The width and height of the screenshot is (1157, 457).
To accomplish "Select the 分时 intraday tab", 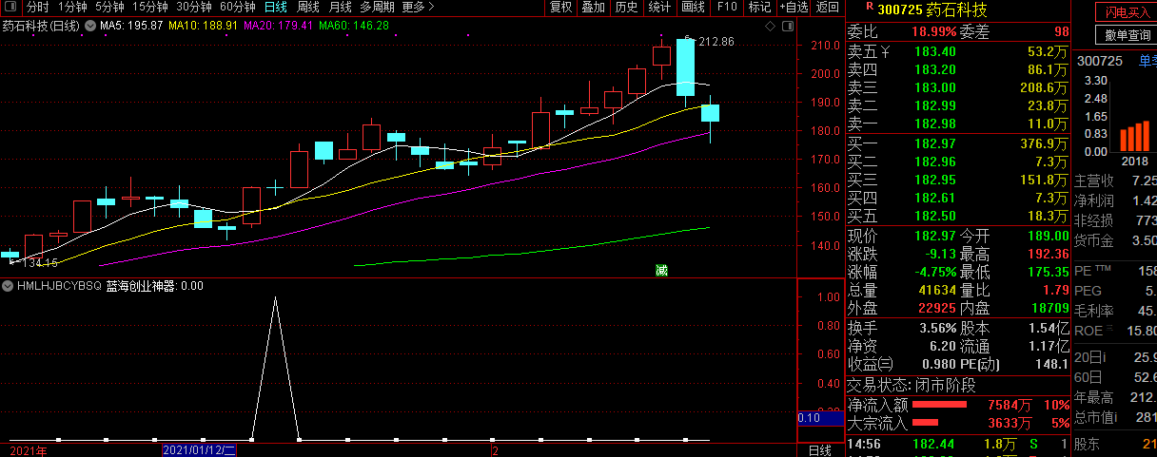I will coord(37,8).
